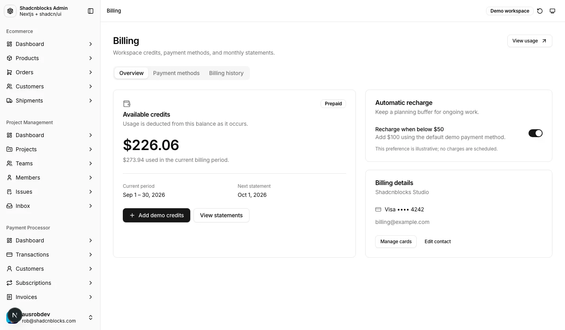This screenshot has width=565, height=330.
Task: Click the Issues list icon
Action: coord(9,192)
